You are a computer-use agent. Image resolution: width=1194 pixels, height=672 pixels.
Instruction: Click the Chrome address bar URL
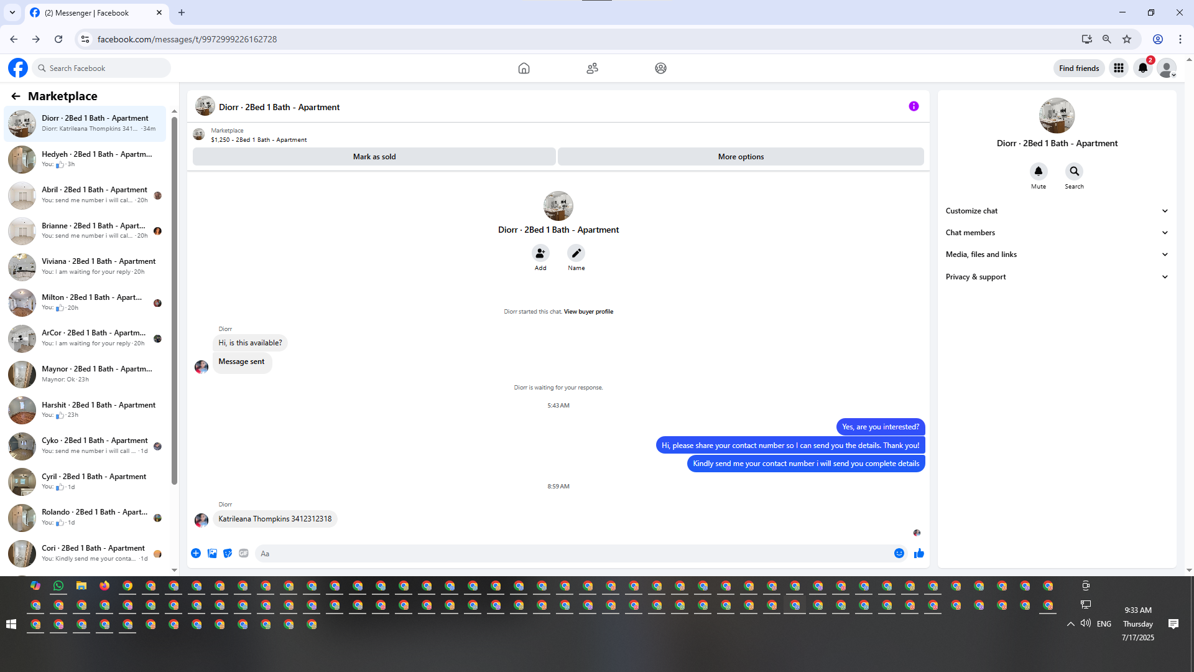187,39
